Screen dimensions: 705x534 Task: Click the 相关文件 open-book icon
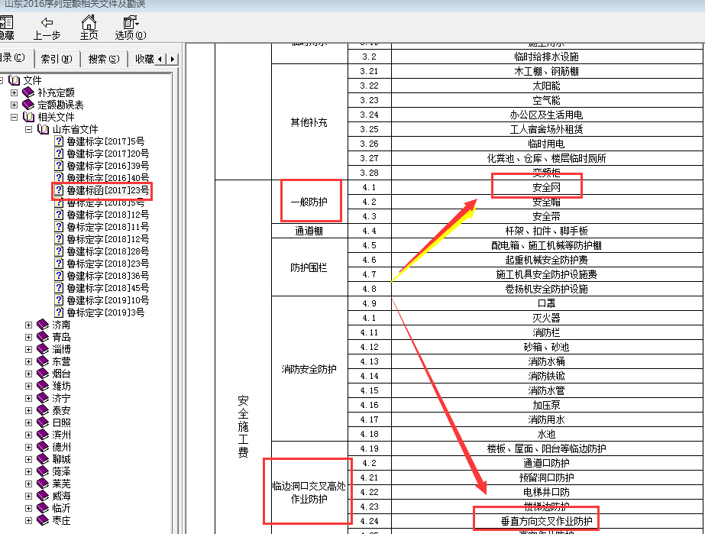click(x=29, y=117)
